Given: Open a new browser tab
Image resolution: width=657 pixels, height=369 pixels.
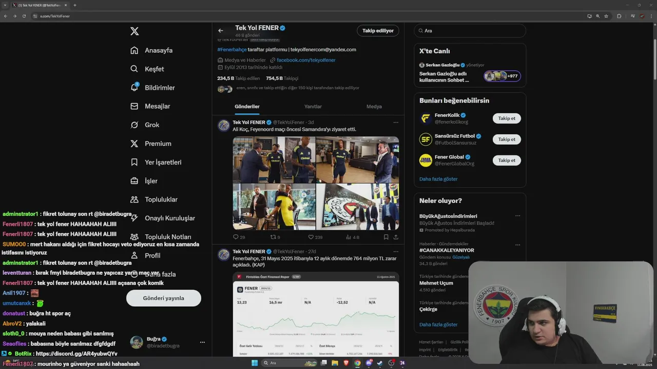Looking at the screenshot, I should coord(75,5).
